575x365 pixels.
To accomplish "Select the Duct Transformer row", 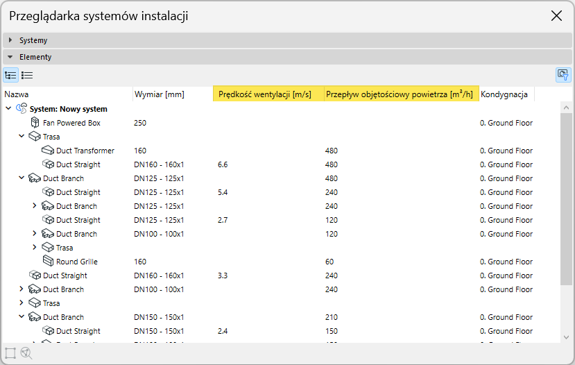I will click(282, 151).
